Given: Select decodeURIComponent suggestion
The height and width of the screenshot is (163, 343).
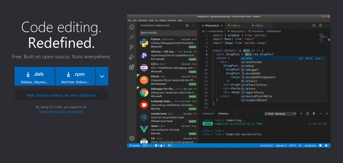Looking at the screenshot, I should coord(283,77).
